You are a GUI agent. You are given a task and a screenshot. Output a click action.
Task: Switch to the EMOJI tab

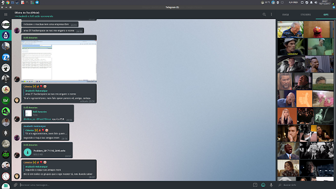pos(286,15)
